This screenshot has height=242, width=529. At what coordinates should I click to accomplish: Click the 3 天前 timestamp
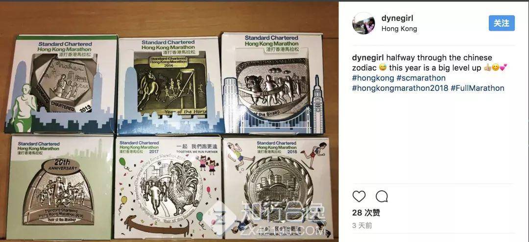pyautogui.click(x=362, y=225)
